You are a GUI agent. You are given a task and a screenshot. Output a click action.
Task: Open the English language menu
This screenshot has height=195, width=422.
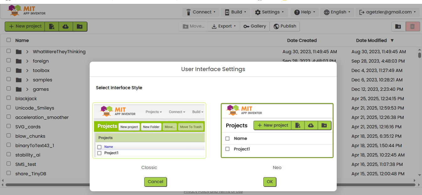tap(337, 12)
